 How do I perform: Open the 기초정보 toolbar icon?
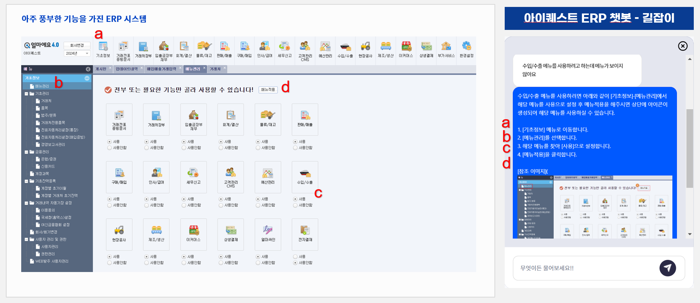103,50
